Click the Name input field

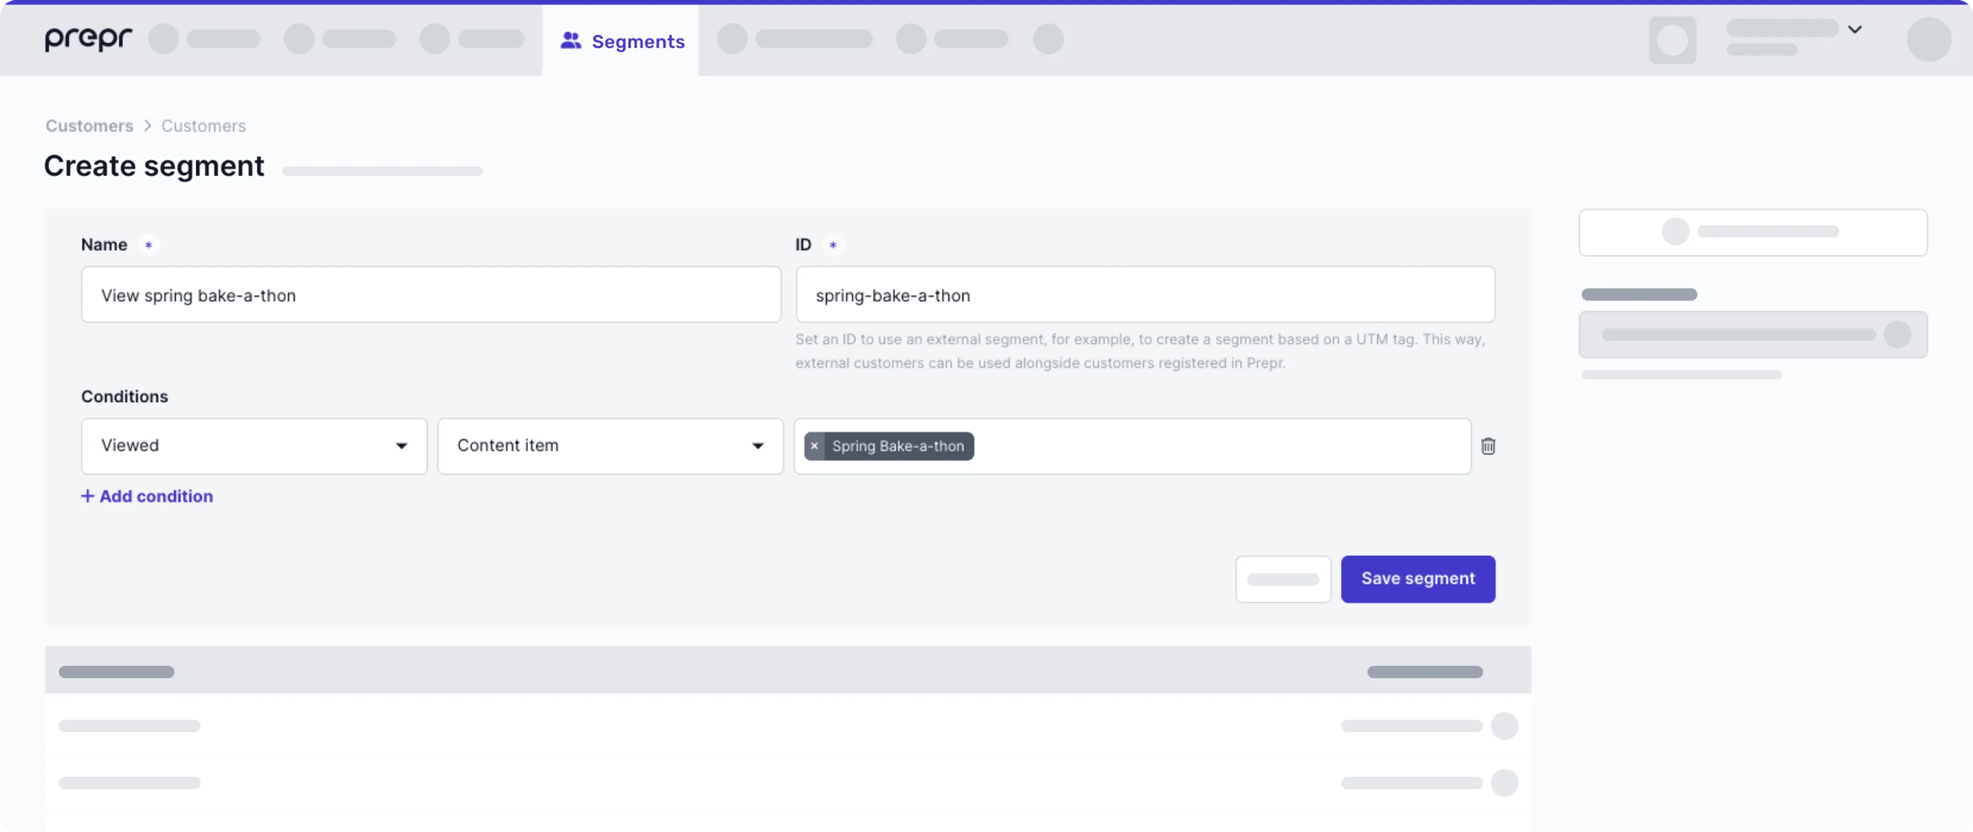tap(431, 295)
